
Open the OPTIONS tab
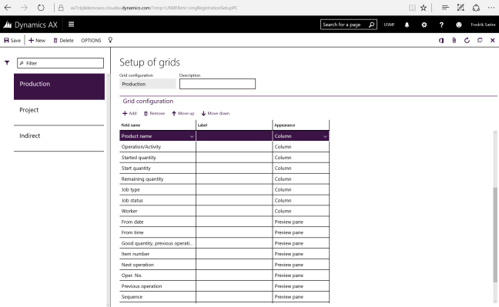click(x=91, y=41)
